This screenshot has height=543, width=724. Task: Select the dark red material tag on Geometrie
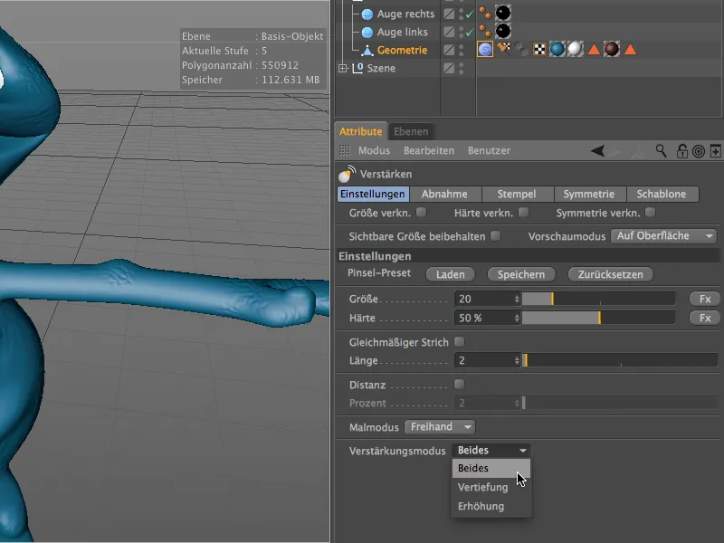pos(612,49)
